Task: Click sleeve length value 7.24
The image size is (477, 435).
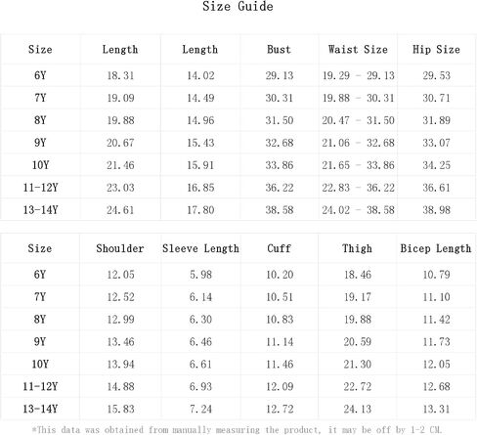Action: point(200,409)
